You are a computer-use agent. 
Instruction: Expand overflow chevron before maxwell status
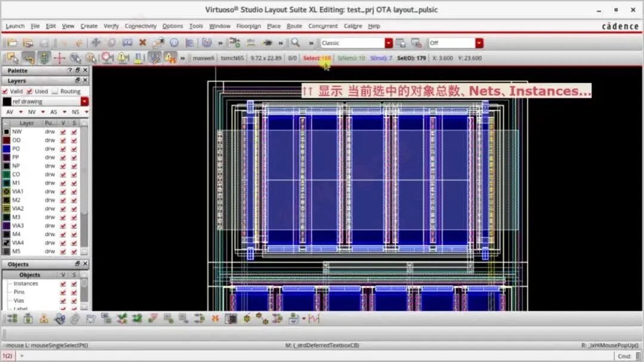pyautogui.click(x=183, y=58)
